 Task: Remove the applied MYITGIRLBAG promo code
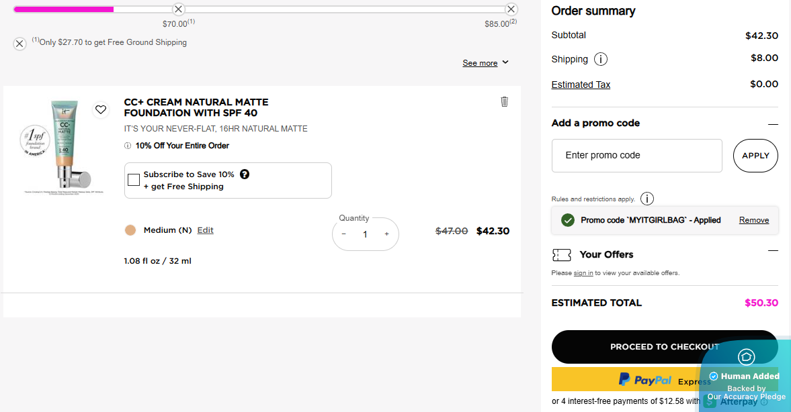pyautogui.click(x=753, y=220)
